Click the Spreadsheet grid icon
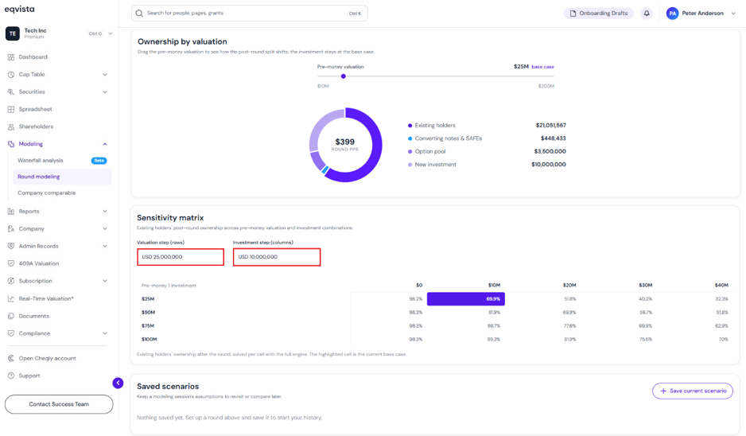Image resolution: width=746 pixels, height=436 pixels. (11, 110)
